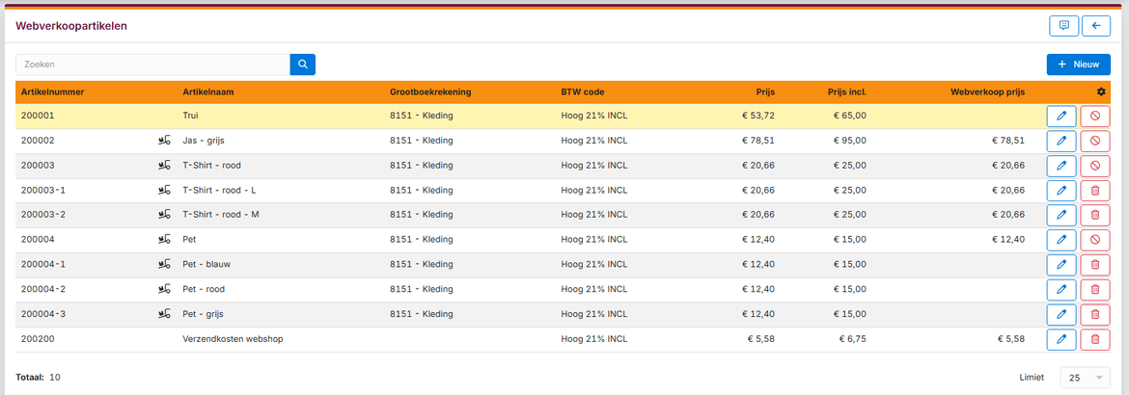This screenshot has height=395, width=1129.
Task: Block article 200001 Trui with red icon
Action: pyautogui.click(x=1095, y=116)
